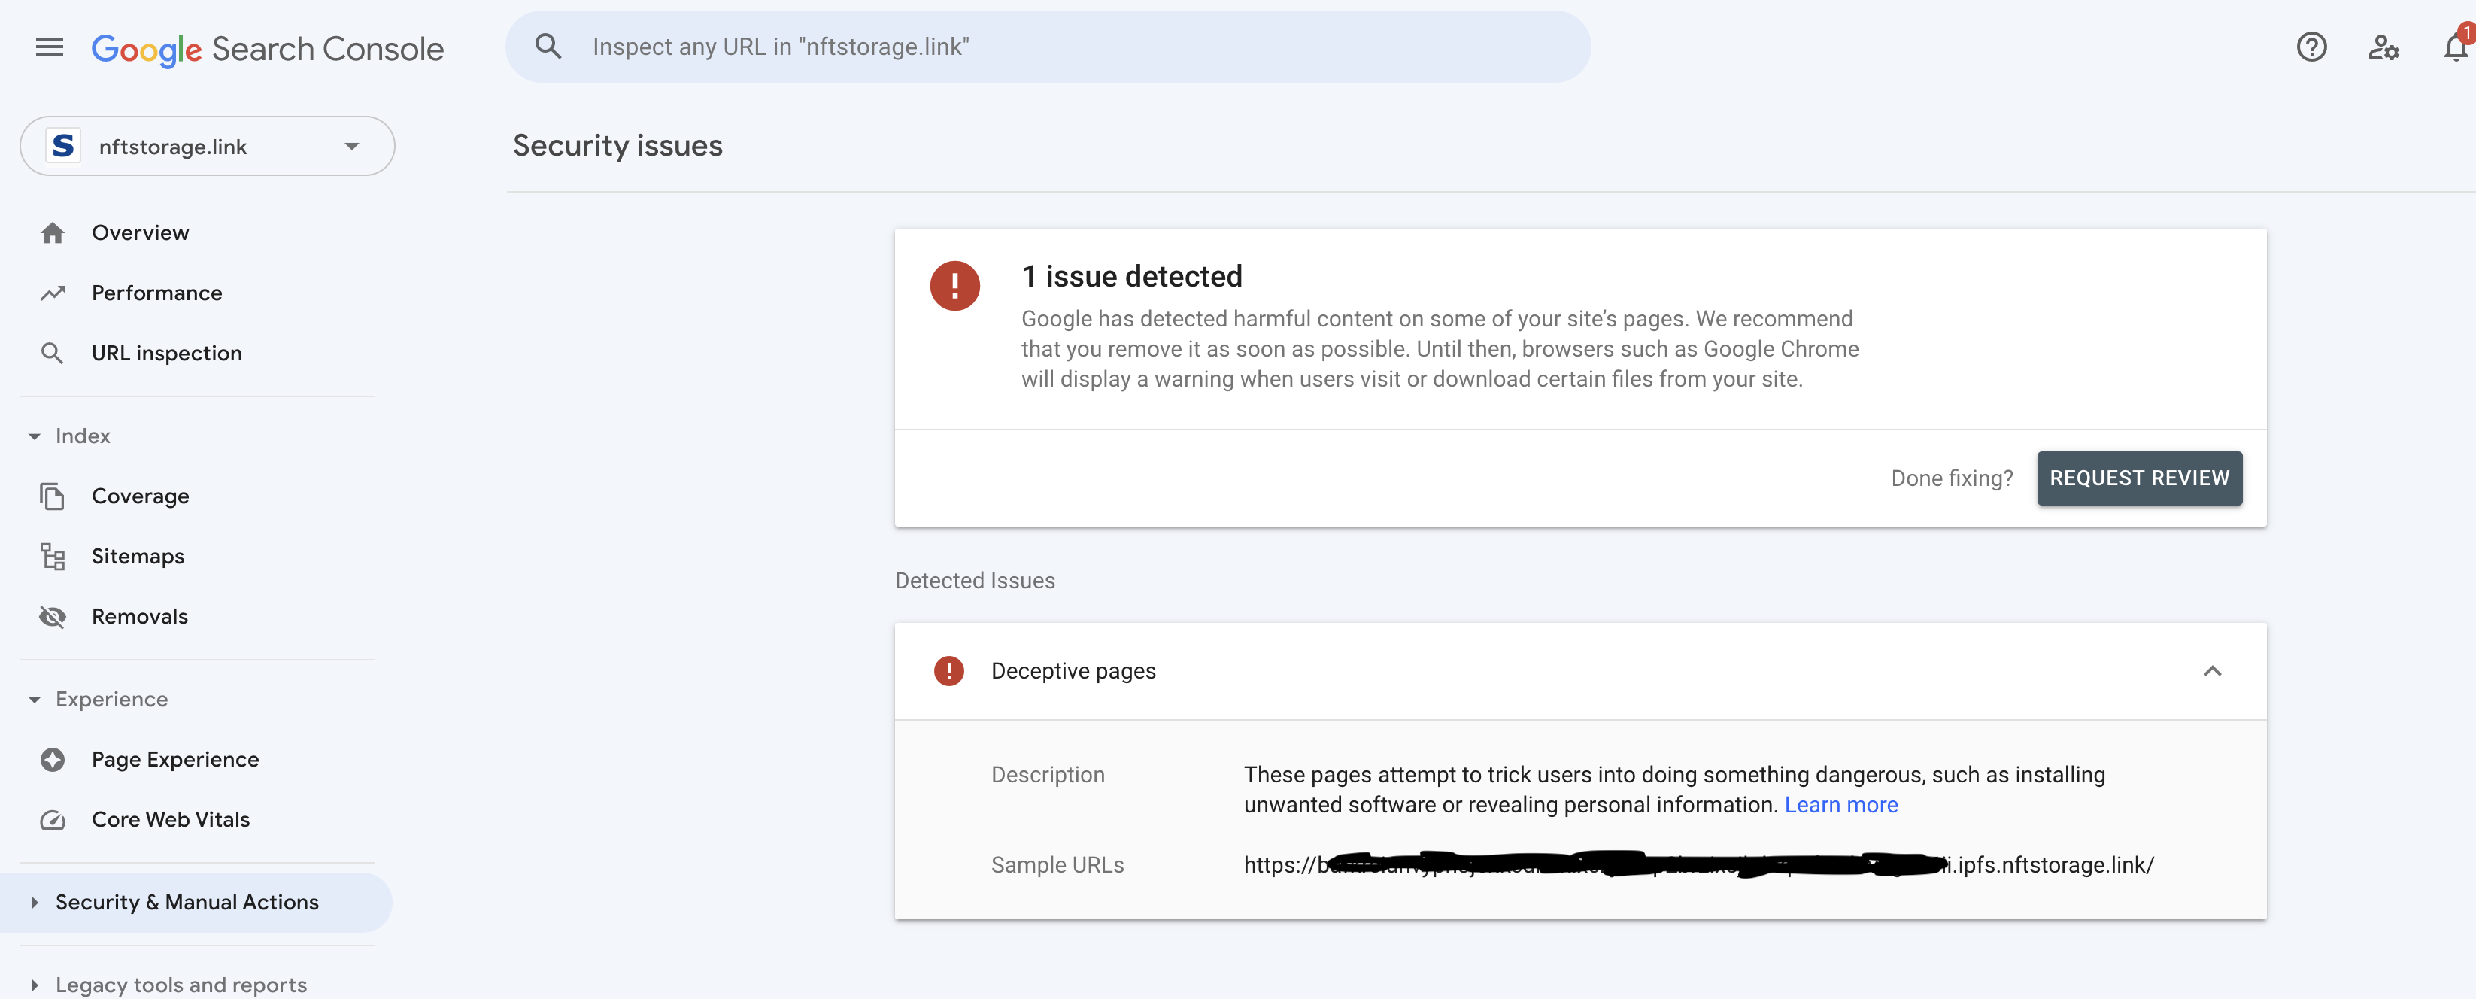Screen dimensions: 2476x999
Task: Click the Core Web Vitals gauge icon
Action: [53, 819]
